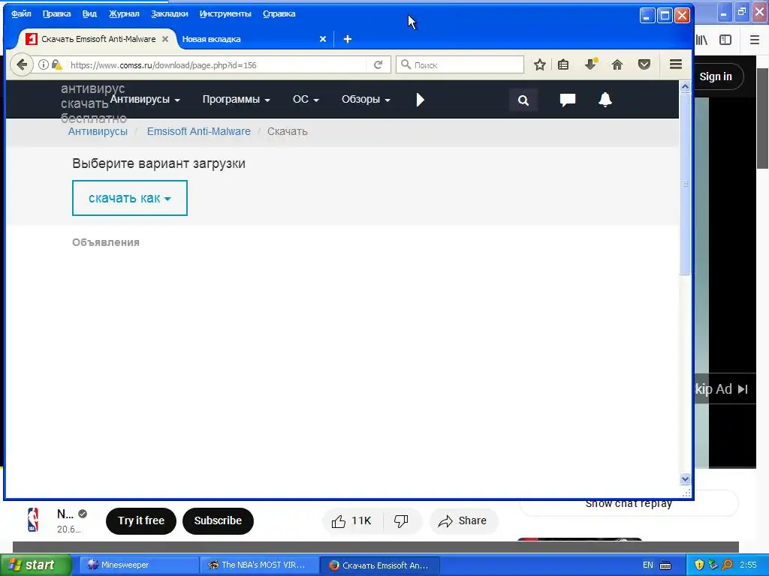
Task: Open the Вид menu
Action: point(89,13)
